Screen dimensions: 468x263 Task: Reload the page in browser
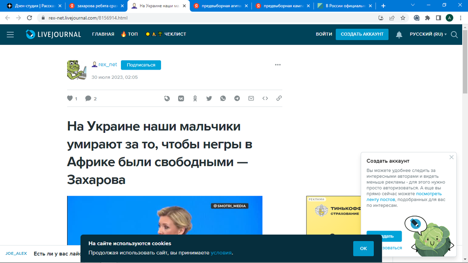coord(29,18)
